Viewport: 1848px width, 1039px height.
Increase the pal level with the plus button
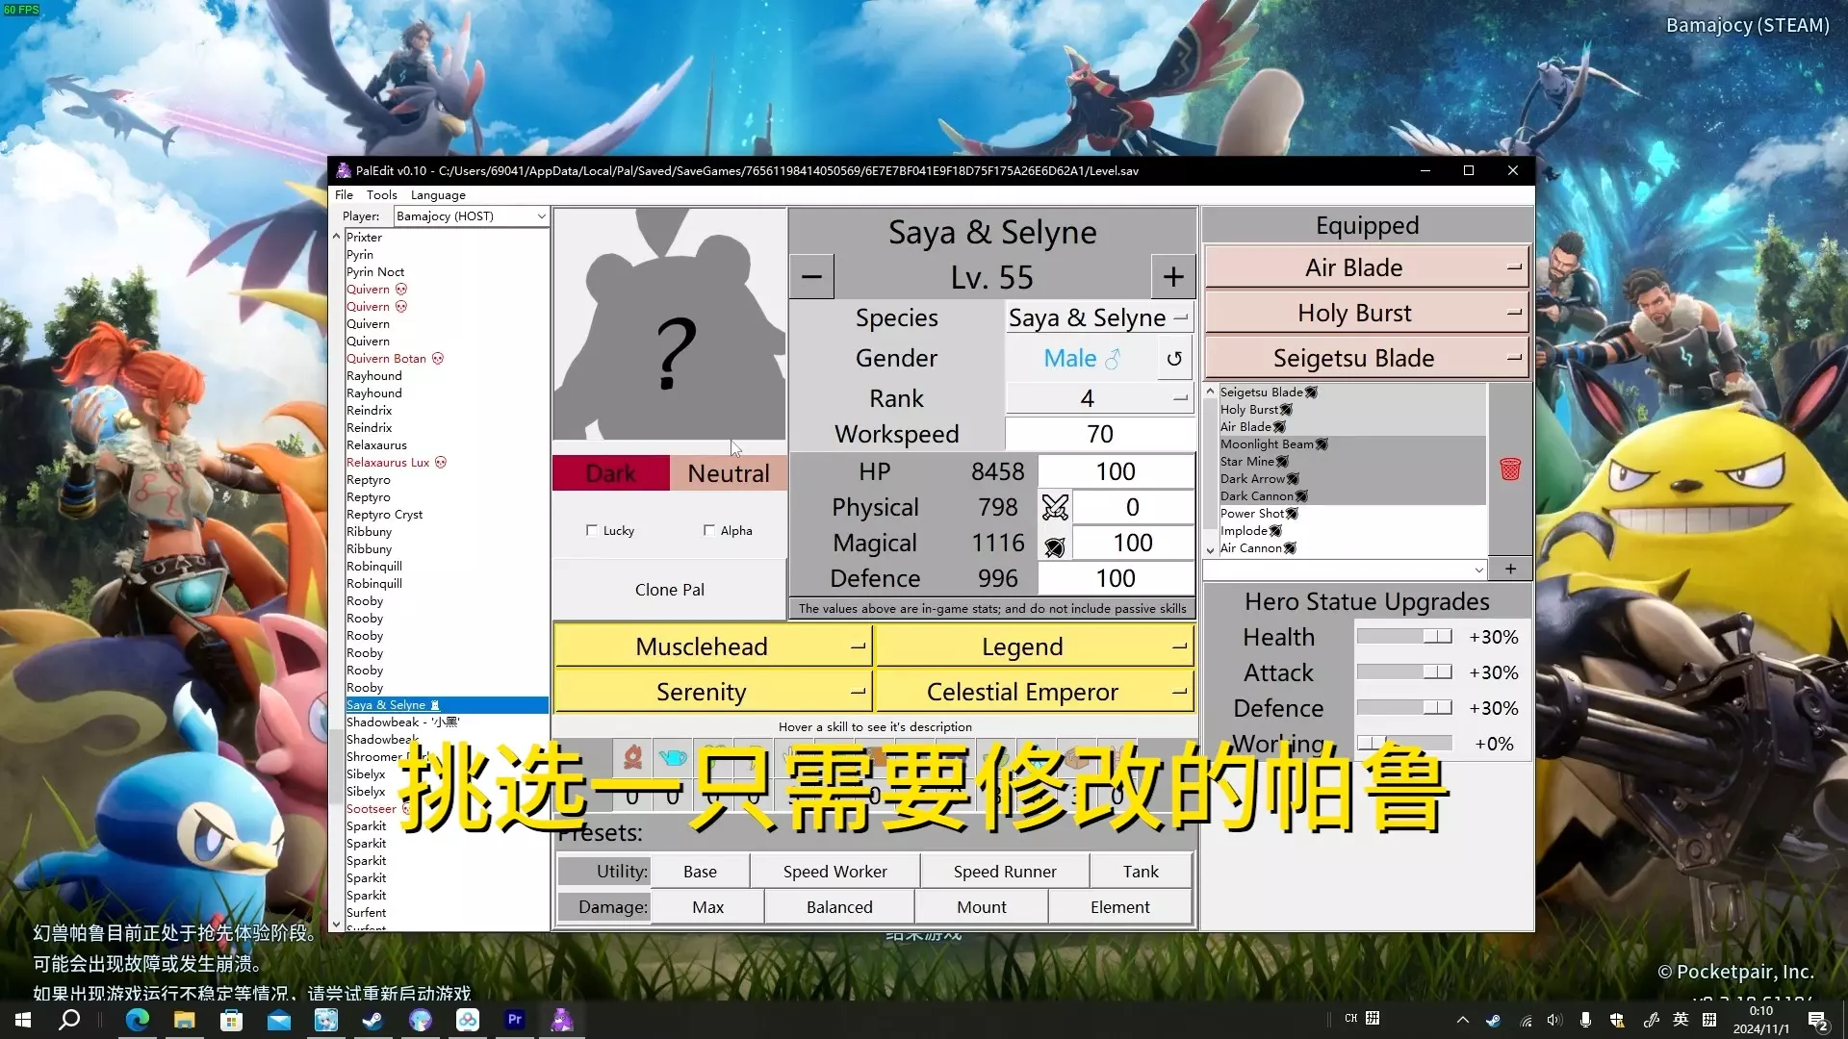[1173, 277]
